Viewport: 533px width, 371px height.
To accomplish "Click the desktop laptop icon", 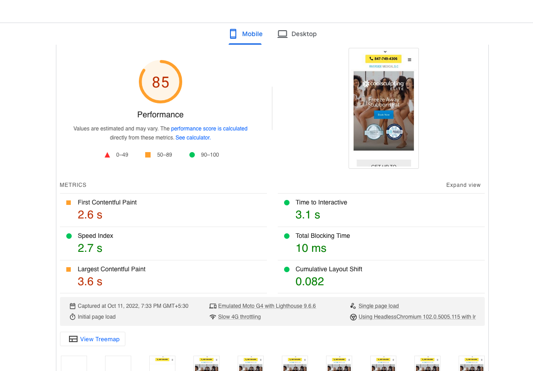I will click(282, 34).
